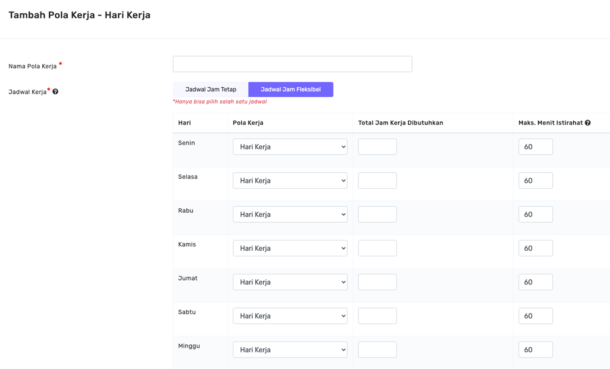Open the Pola Kerja dropdown for Jumat

[290, 282]
